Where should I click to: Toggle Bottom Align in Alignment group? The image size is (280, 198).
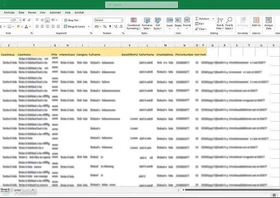pos(47,20)
